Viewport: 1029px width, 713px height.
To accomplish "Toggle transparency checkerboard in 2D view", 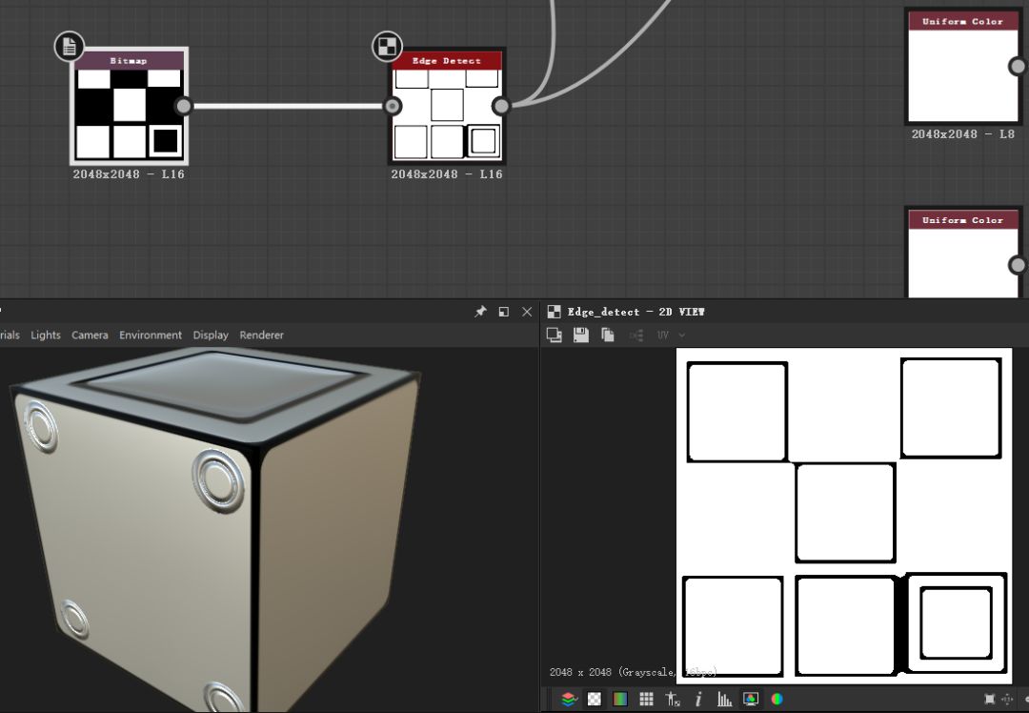I will click(x=595, y=699).
